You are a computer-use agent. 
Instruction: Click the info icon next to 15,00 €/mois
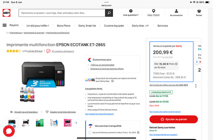pyautogui.click(x=176, y=64)
